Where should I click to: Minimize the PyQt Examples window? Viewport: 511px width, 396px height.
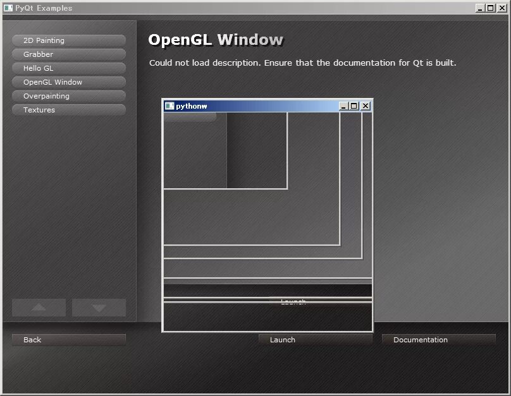pos(480,8)
